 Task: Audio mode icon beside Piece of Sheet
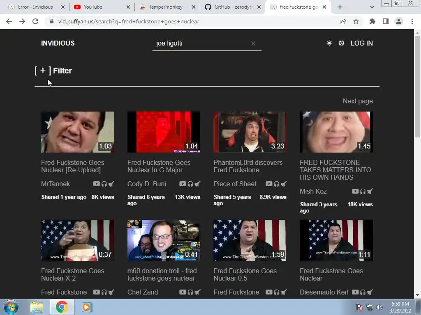277,184
